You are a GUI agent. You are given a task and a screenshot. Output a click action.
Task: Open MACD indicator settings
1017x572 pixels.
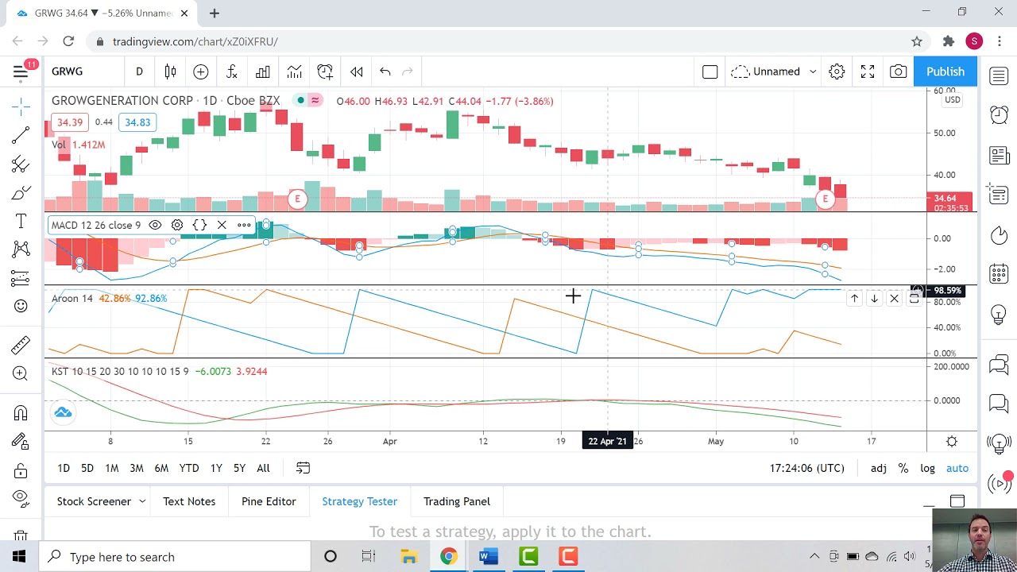pos(177,225)
